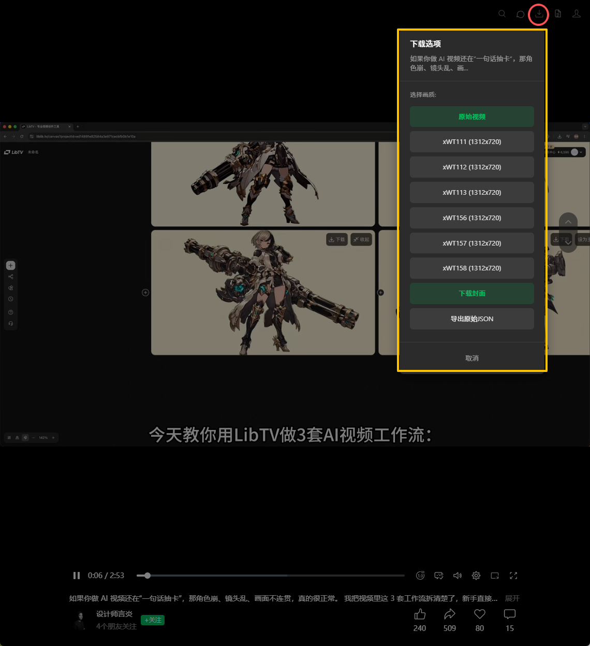
Task: Click the 4个朋友关注 text
Action: coord(116,626)
